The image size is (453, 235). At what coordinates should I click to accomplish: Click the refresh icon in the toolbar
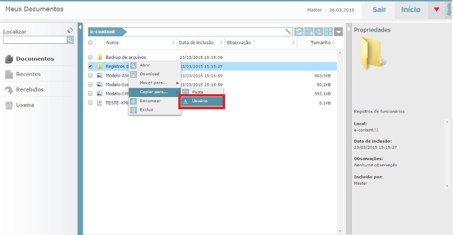coord(299,32)
